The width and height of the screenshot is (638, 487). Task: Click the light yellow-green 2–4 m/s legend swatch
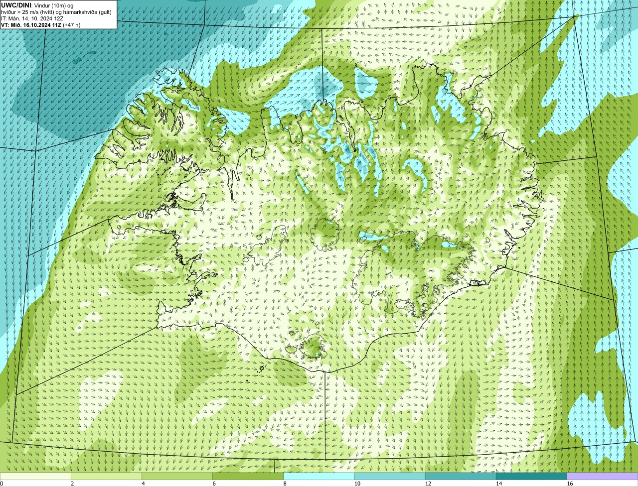click(x=106, y=476)
